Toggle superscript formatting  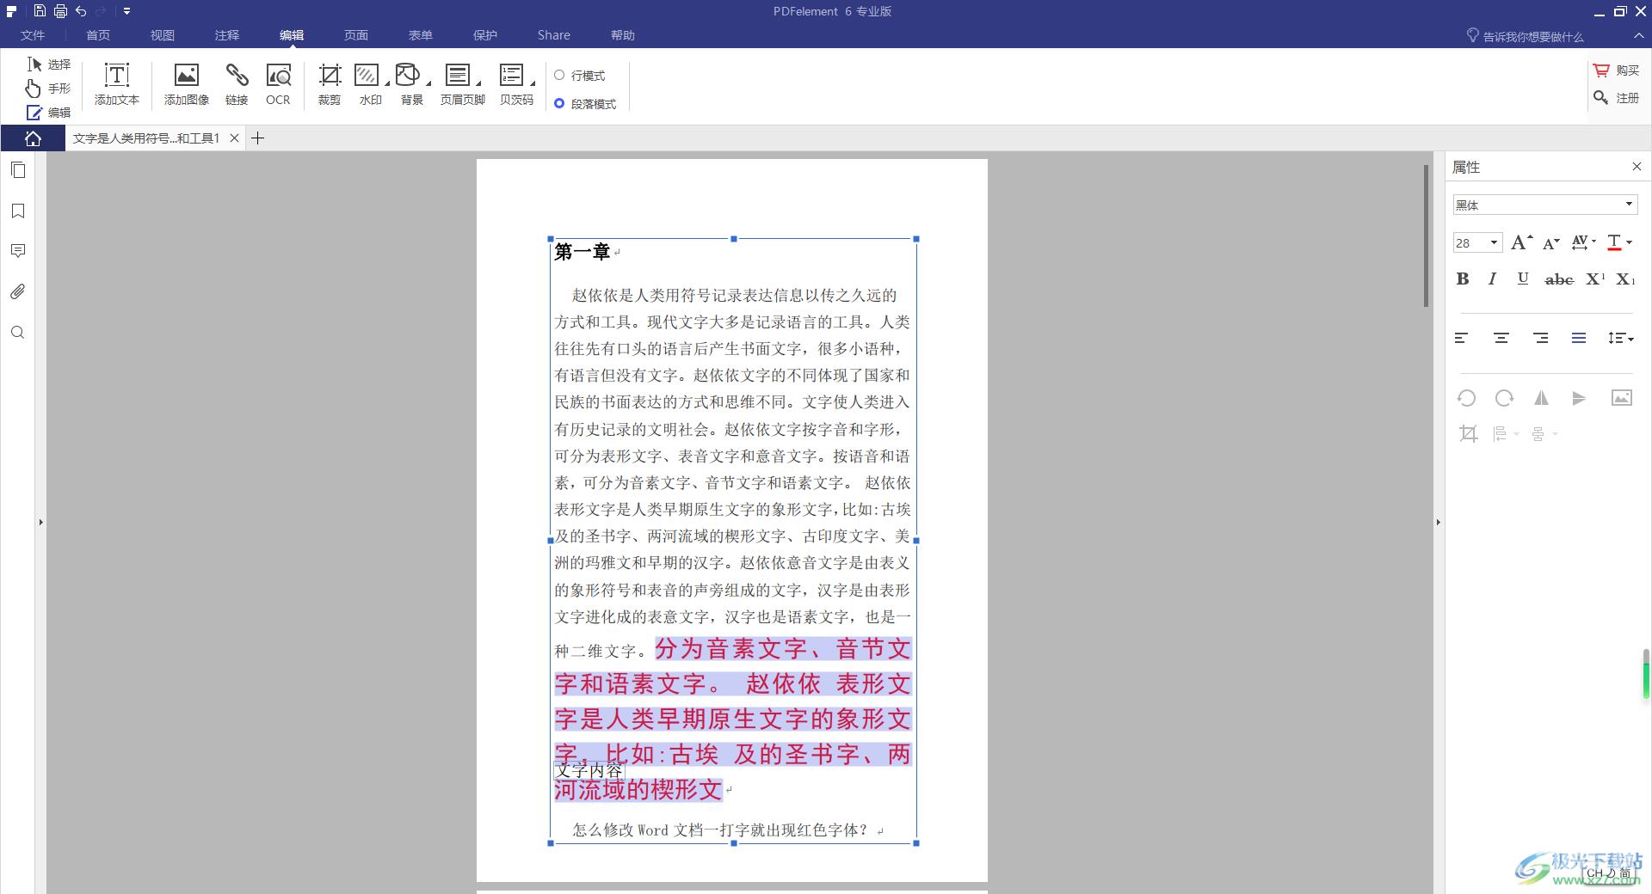[x=1595, y=279]
